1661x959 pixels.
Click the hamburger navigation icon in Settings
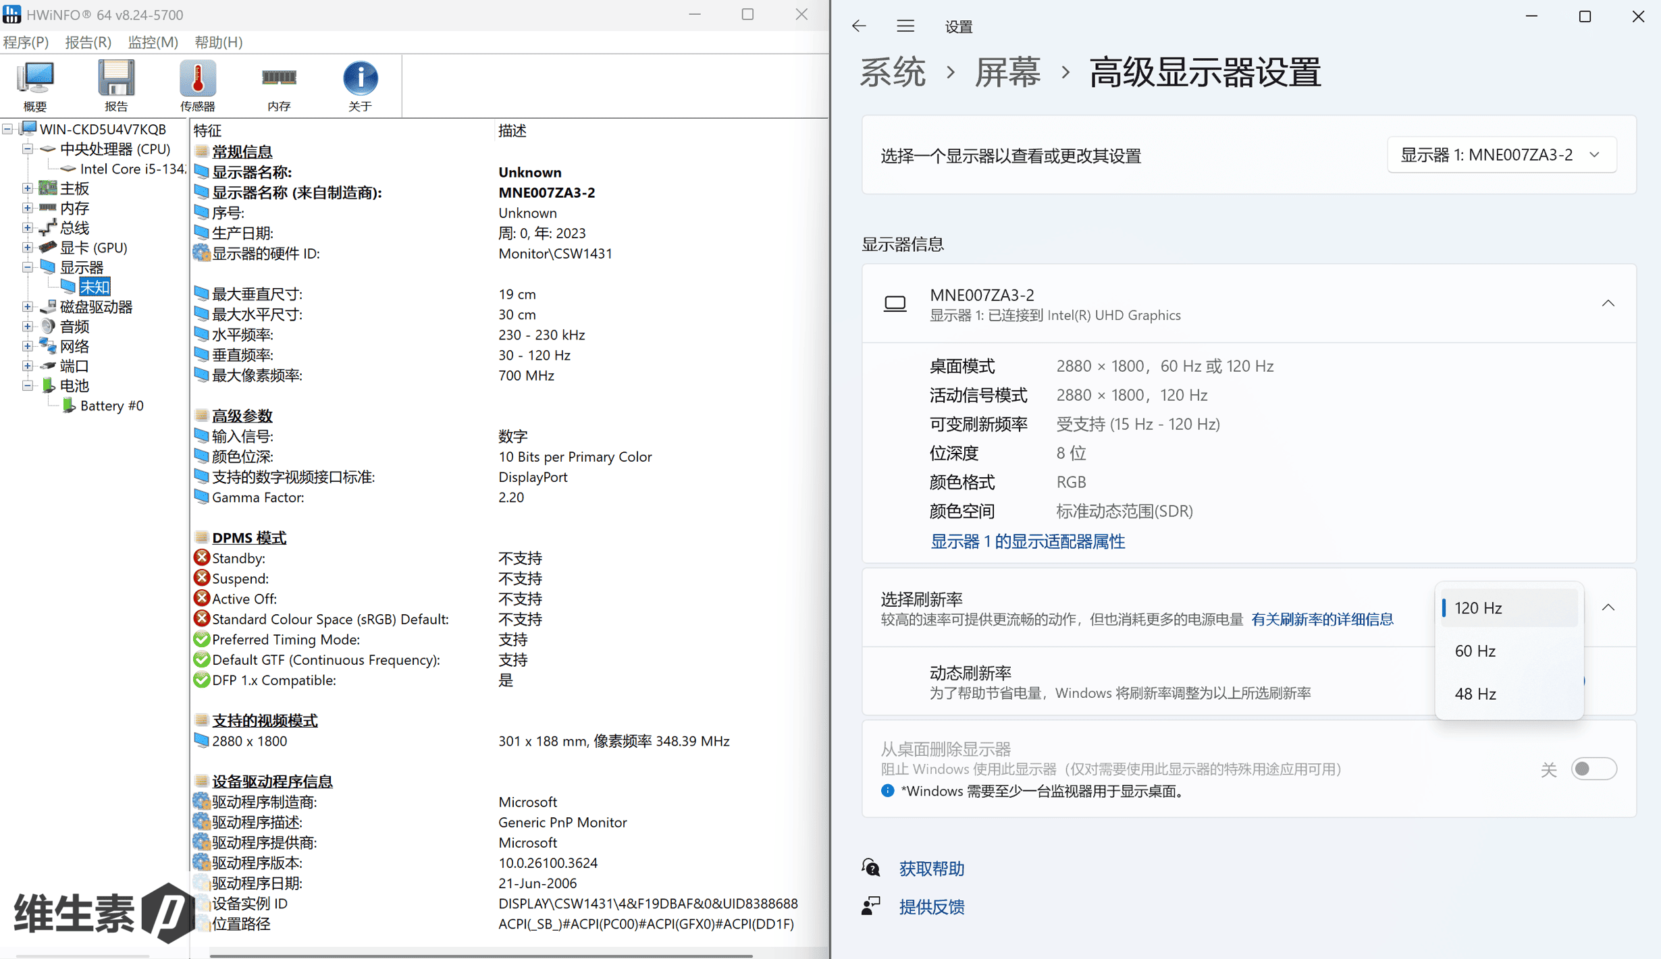click(905, 26)
